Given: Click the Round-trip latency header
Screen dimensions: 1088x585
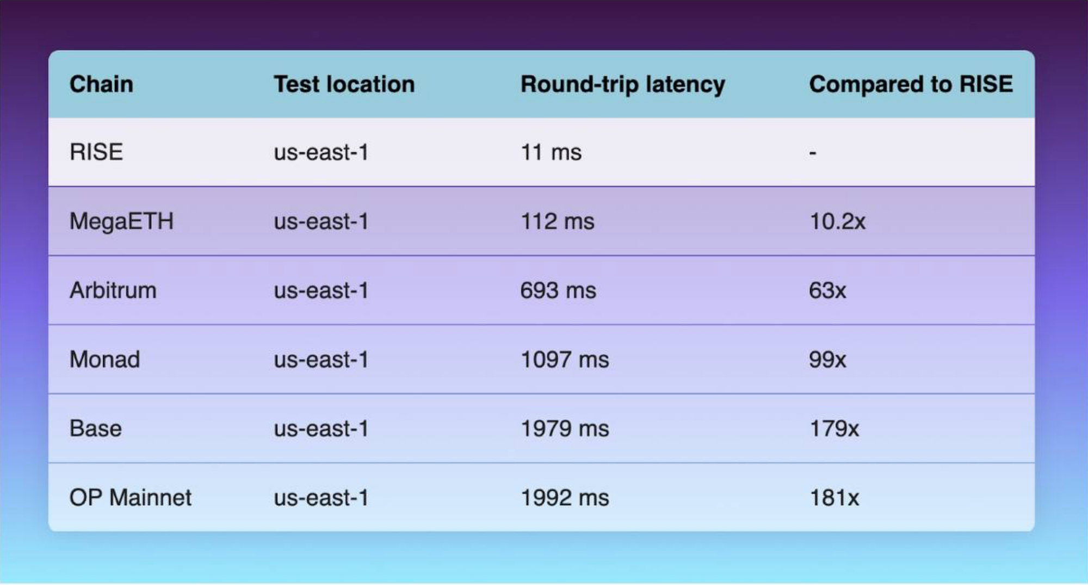Looking at the screenshot, I should click(622, 84).
